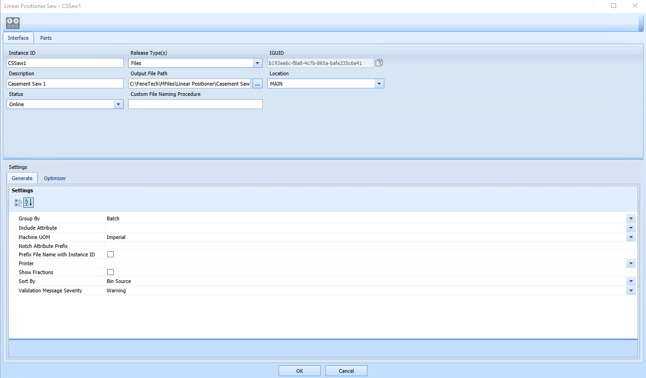Open the Generate tab
646x378 pixels.
pos(22,178)
